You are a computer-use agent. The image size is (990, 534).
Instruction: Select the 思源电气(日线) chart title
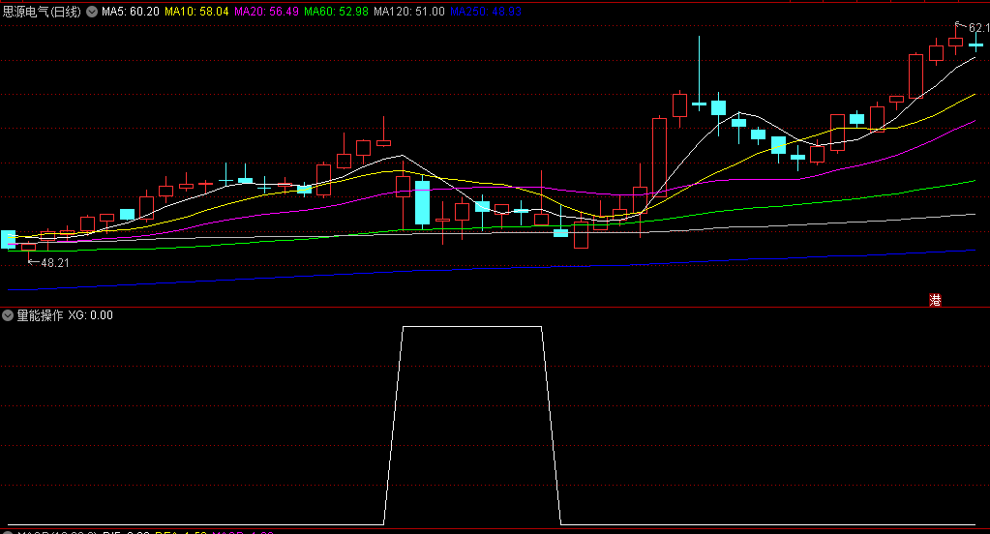pyautogui.click(x=42, y=12)
